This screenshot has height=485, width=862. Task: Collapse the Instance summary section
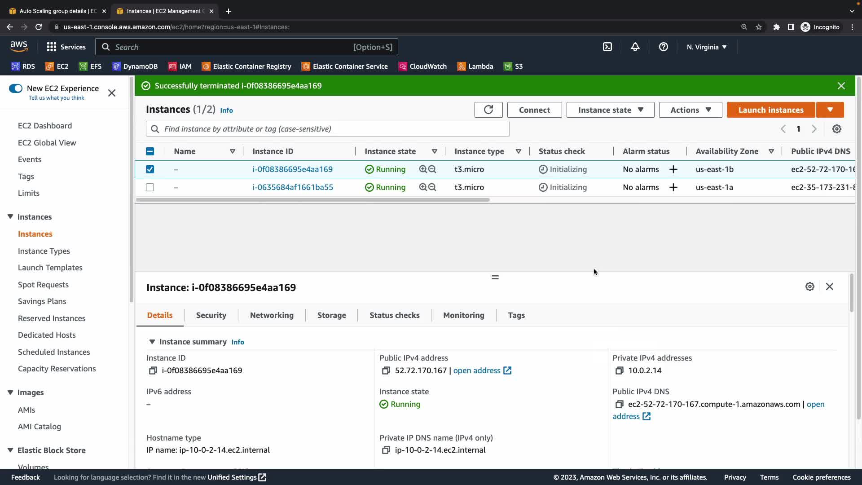point(152,342)
